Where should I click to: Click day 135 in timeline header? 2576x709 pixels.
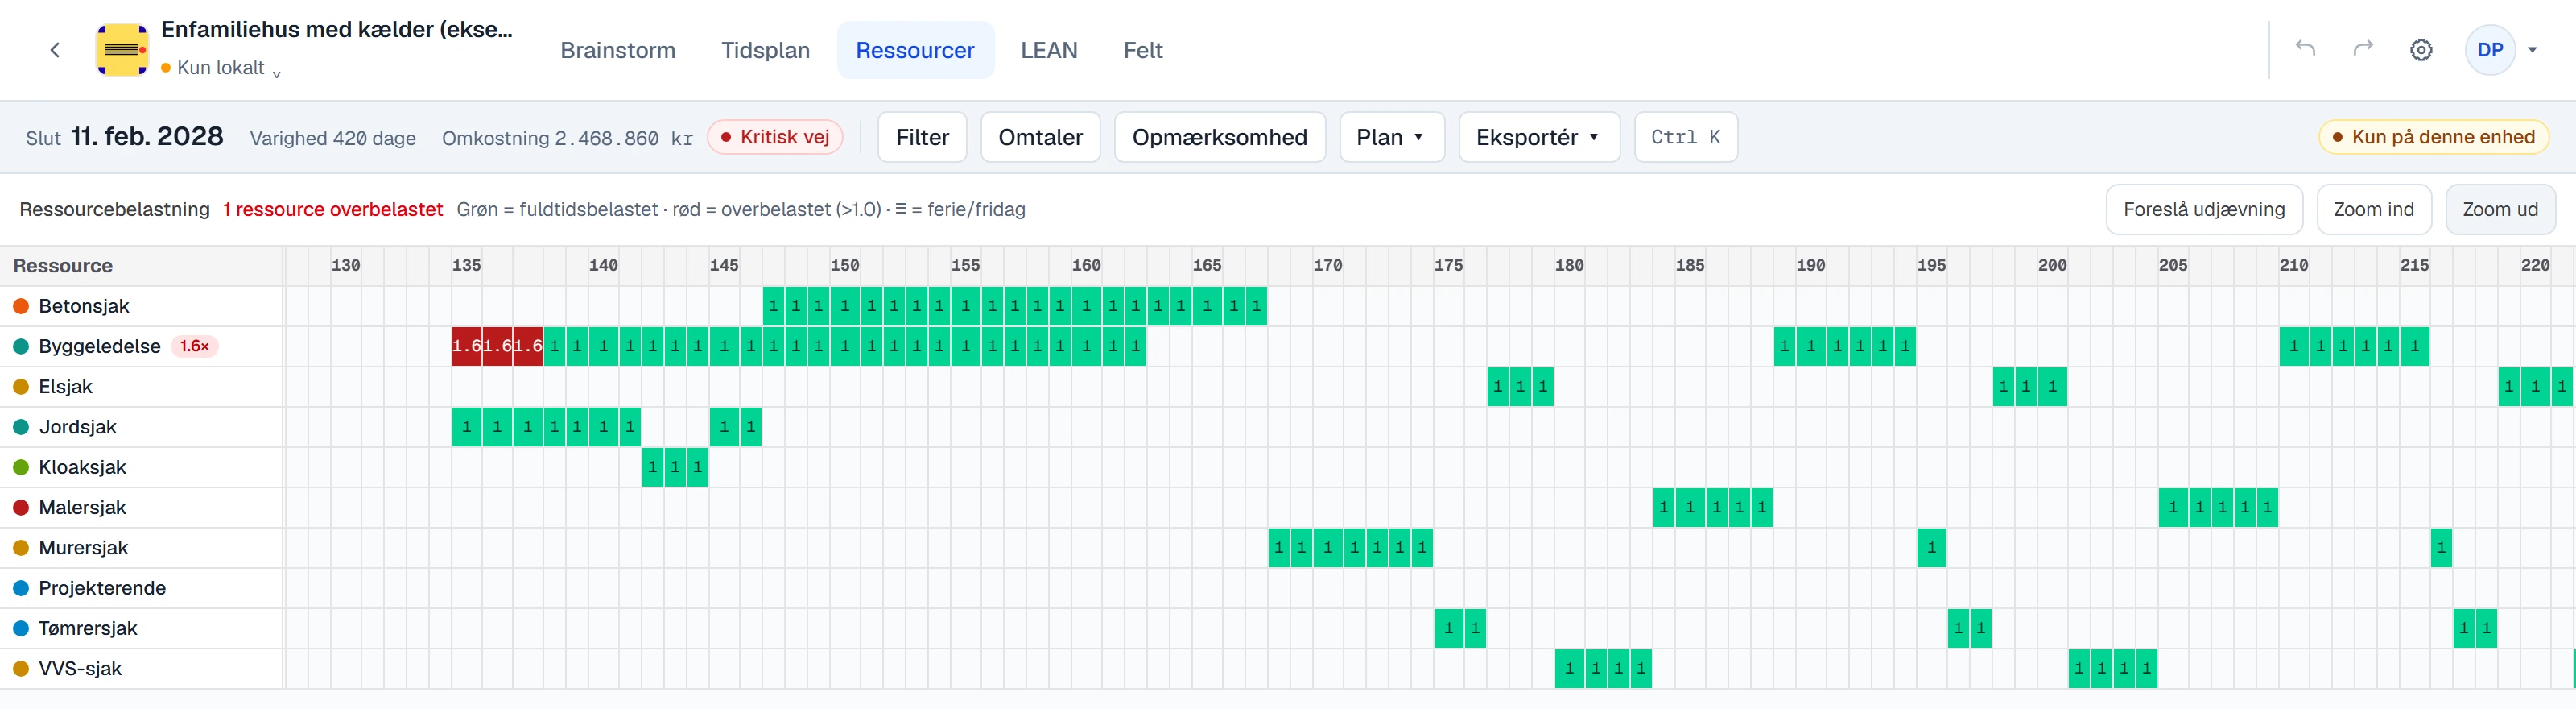[466, 265]
